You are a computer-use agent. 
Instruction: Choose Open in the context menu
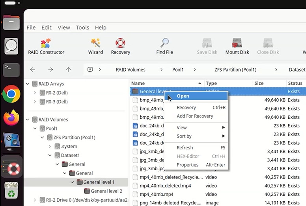point(196,96)
